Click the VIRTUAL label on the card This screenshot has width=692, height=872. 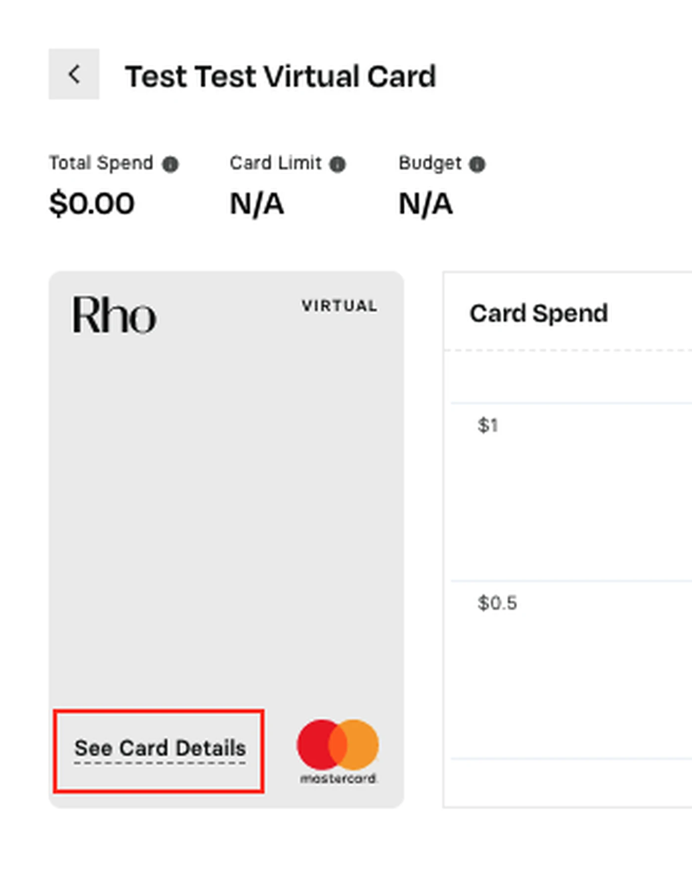(340, 306)
